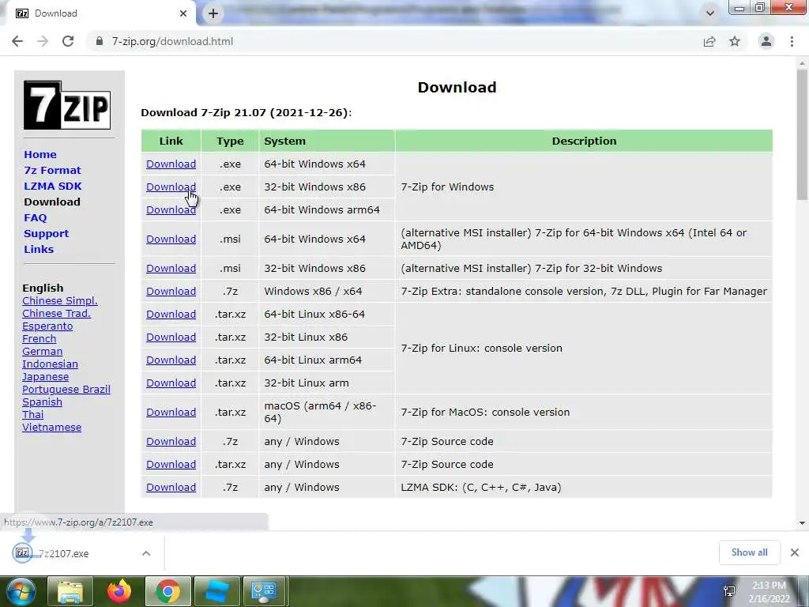The image size is (809, 607).
Task: Download 64-bit Linux arm64 tar.xz
Action: [171, 360]
